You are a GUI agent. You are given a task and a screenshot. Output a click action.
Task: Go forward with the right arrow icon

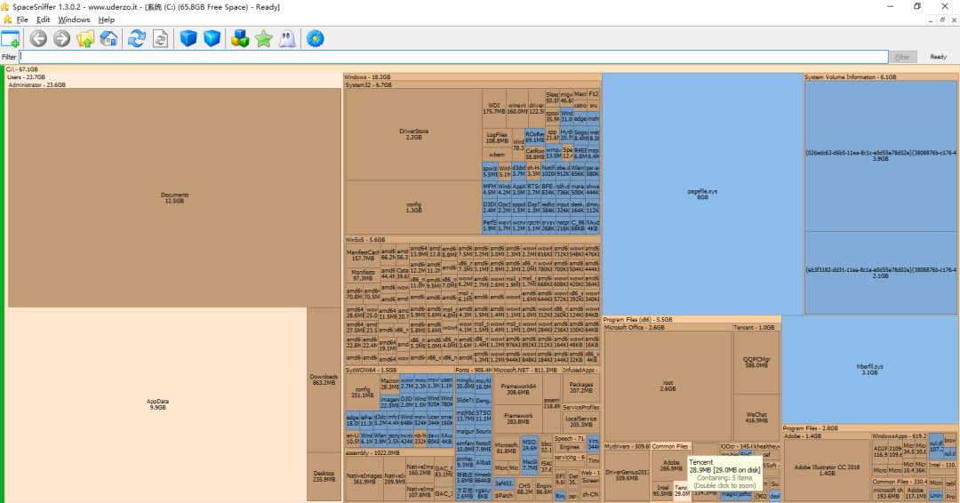(61, 38)
